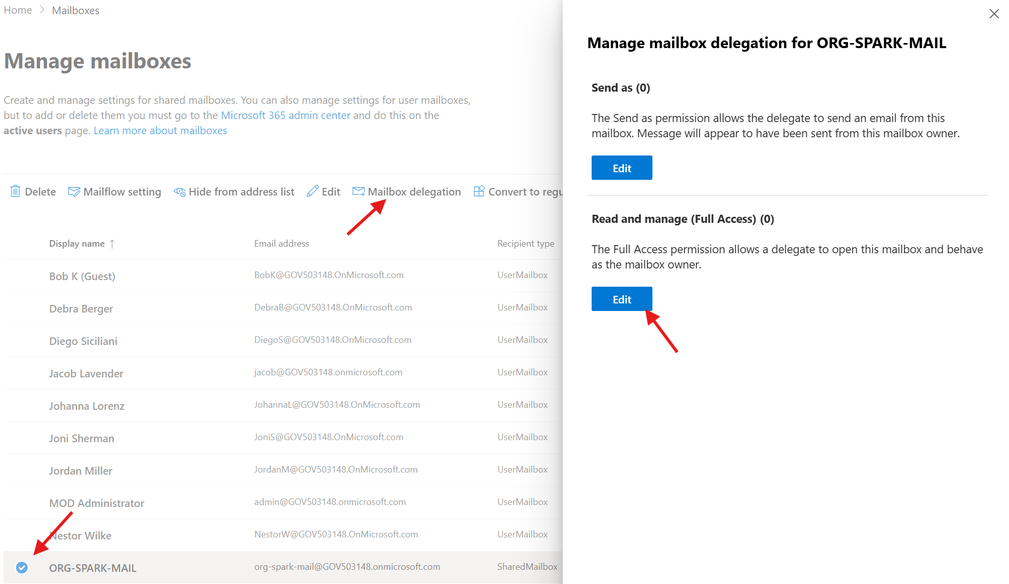Click the Delete trash icon

point(15,191)
